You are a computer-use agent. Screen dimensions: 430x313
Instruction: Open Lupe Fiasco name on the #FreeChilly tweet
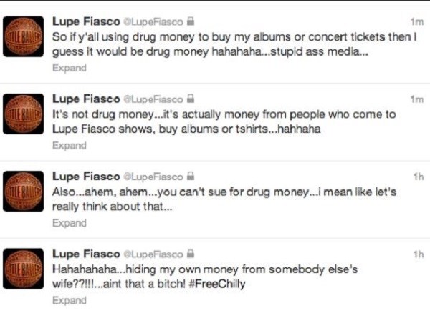86,254
